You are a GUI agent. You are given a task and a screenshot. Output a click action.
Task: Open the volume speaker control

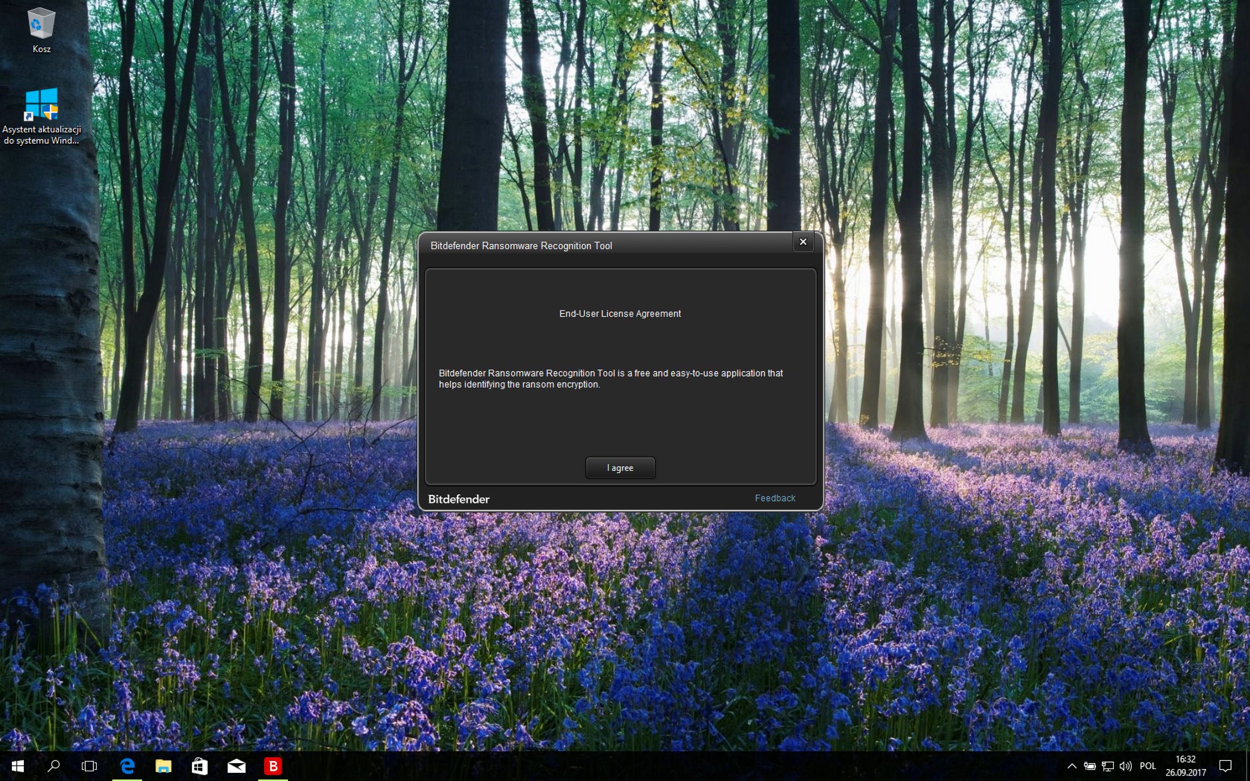[1125, 766]
